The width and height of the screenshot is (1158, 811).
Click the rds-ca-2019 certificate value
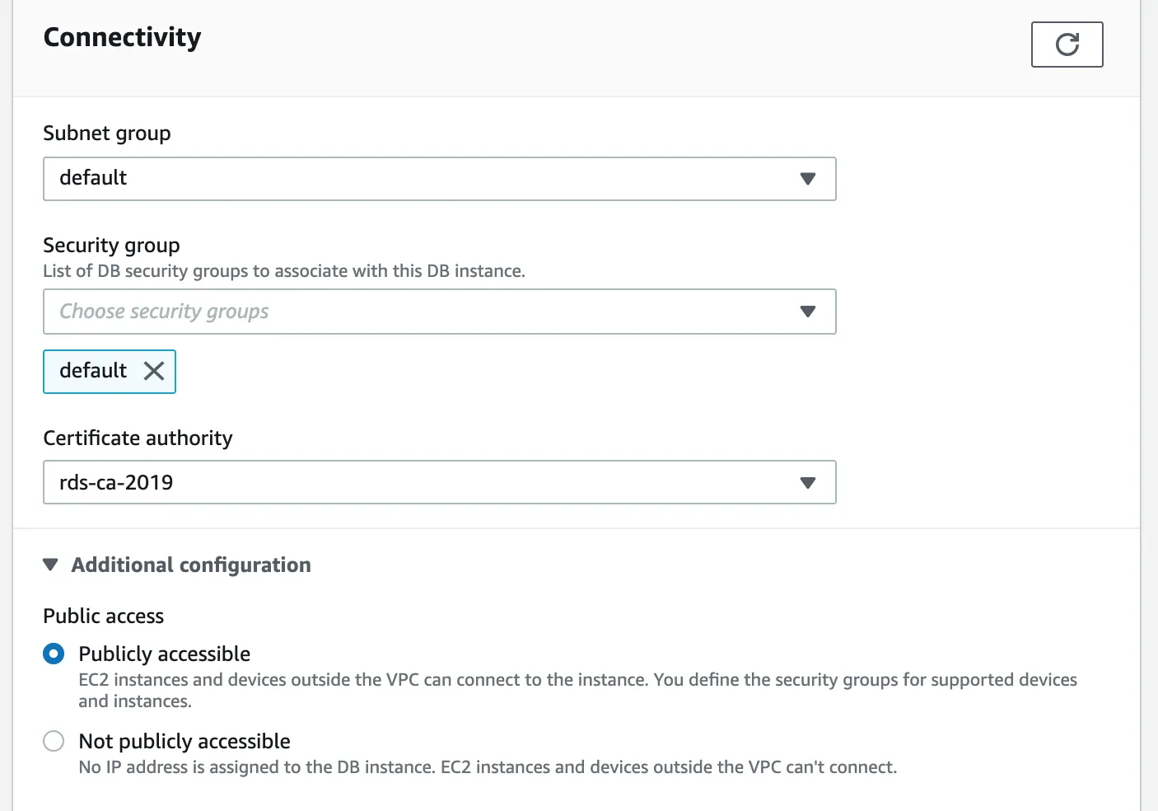[116, 483]
